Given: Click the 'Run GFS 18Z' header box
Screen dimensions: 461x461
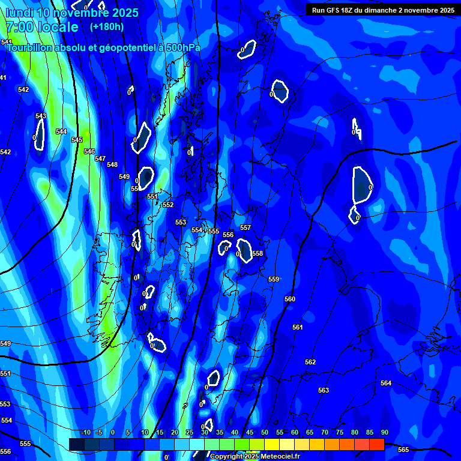Looking at the screenshot, I should (383, 10).
